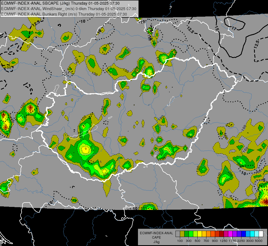Viewport: 268px width, 246px height.
Task: Select the dark maroon red legend swatch
Action: click(221, 234)
